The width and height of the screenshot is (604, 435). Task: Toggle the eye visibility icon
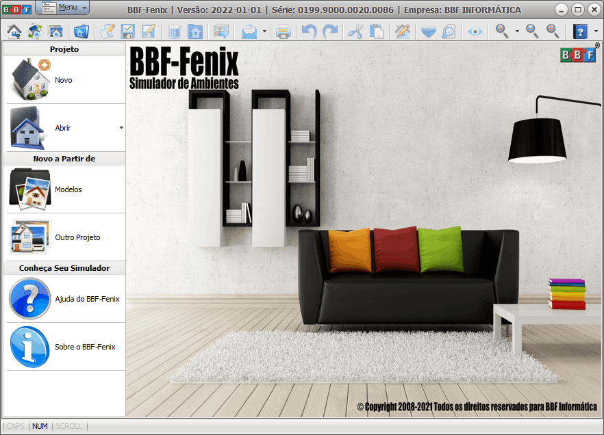[x=475, y=31]
